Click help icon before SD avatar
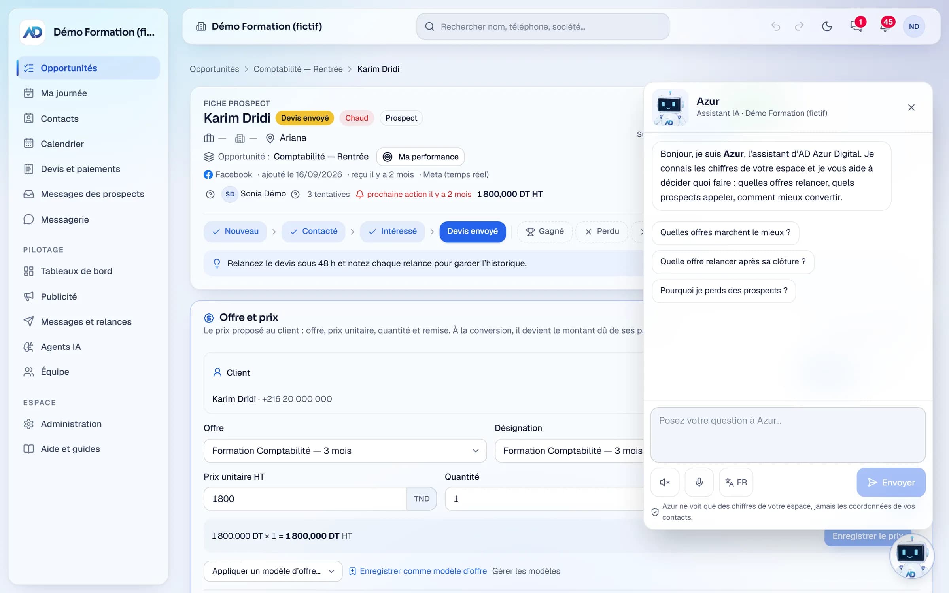The width and height of the screenshot is (949, 593). [x=210, y=194]
